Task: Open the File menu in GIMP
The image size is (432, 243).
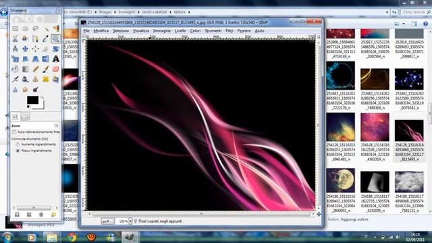Action: (x=86, y=31)
